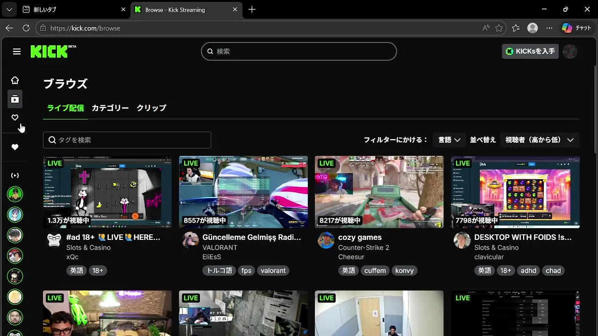
Task: Switch to カテゴリー tab
Action: 110,108
